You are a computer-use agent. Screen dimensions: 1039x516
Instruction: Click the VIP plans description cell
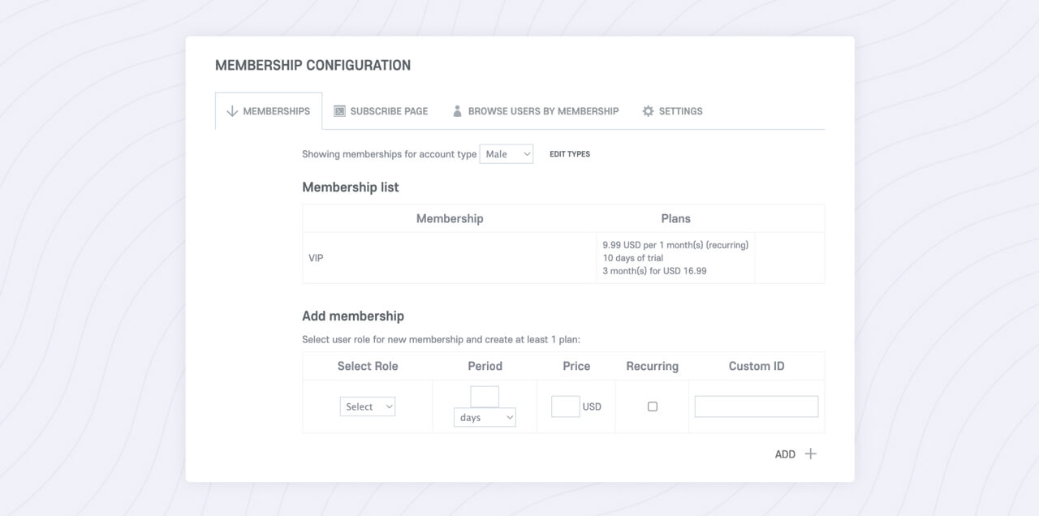coord(675,258)
